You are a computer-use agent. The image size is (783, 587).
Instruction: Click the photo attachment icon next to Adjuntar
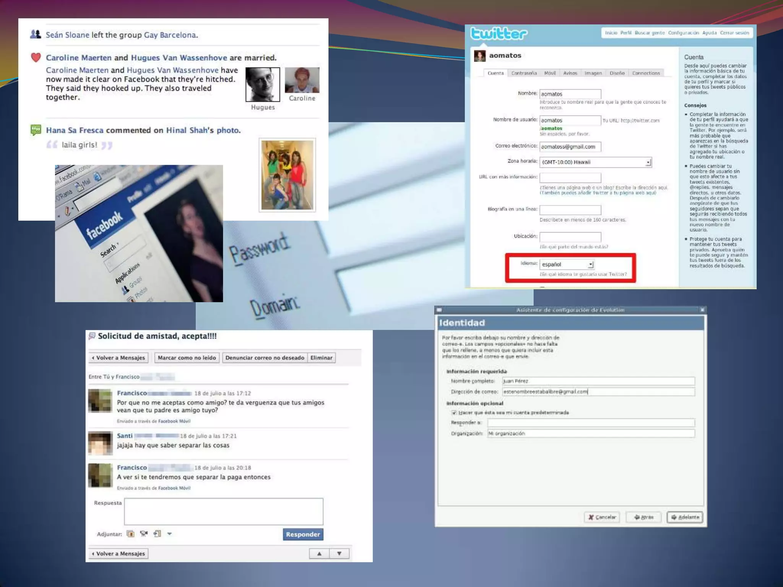(x=130, y=534)
